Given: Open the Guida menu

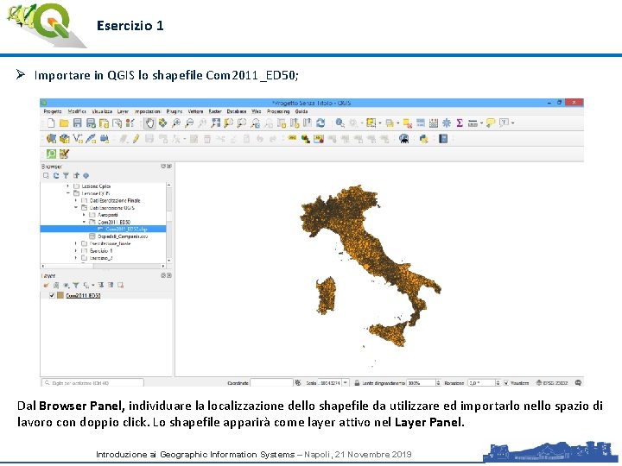Looking at the screenshot, I should coord(301,111).
